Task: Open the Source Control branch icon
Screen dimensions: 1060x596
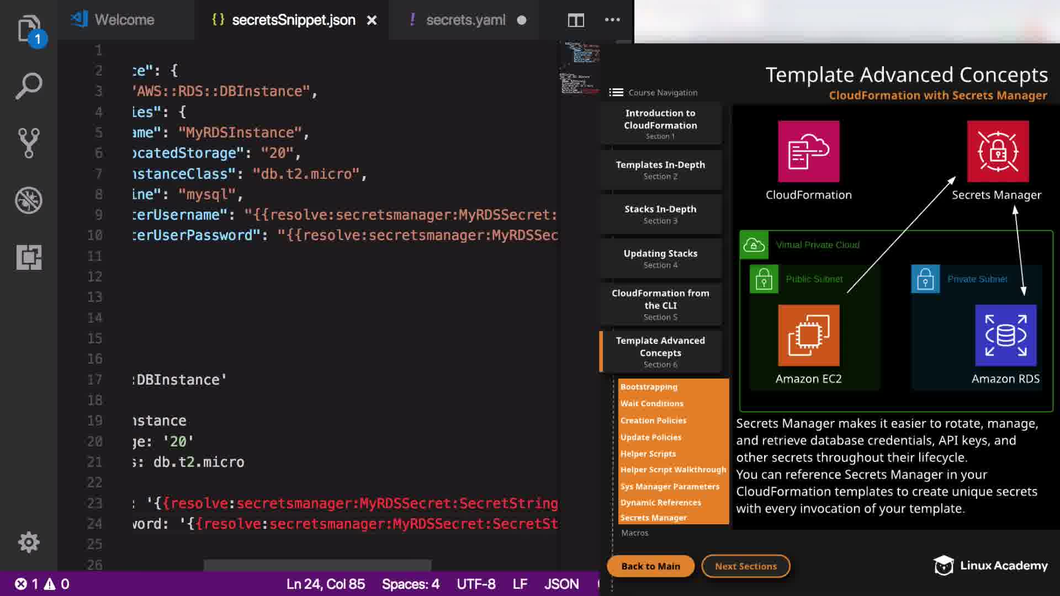Action: click(29, 143)
